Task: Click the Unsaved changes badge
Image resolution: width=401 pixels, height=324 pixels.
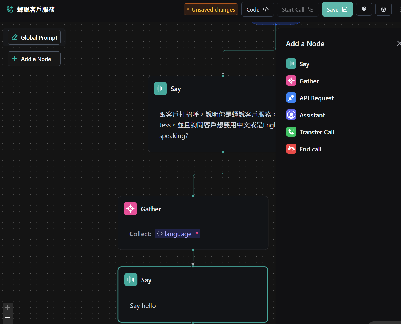Action: click(x=211, y=9)
